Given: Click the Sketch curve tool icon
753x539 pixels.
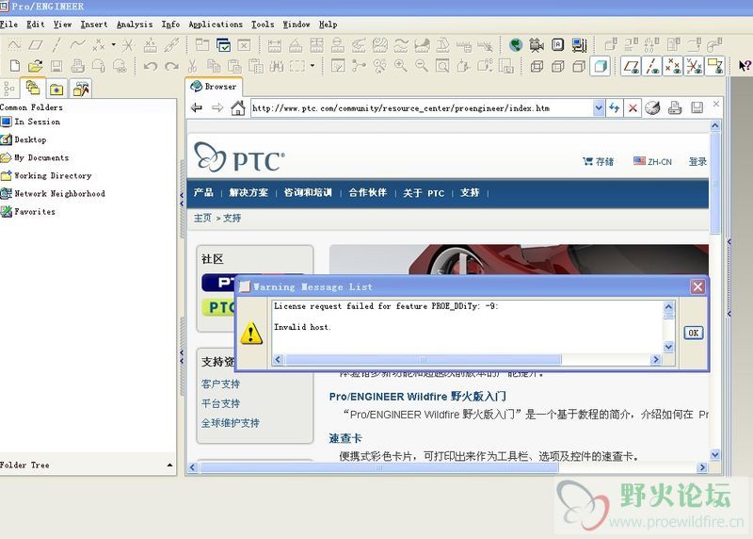Looking at the screenshot, I should (14, 45).
